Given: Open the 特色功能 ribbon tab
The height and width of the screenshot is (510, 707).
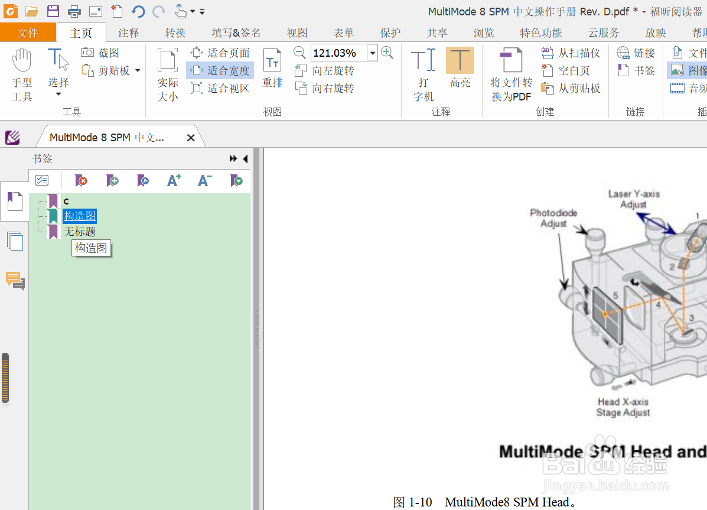Looking at the screenshot, I should coord(540,33).
